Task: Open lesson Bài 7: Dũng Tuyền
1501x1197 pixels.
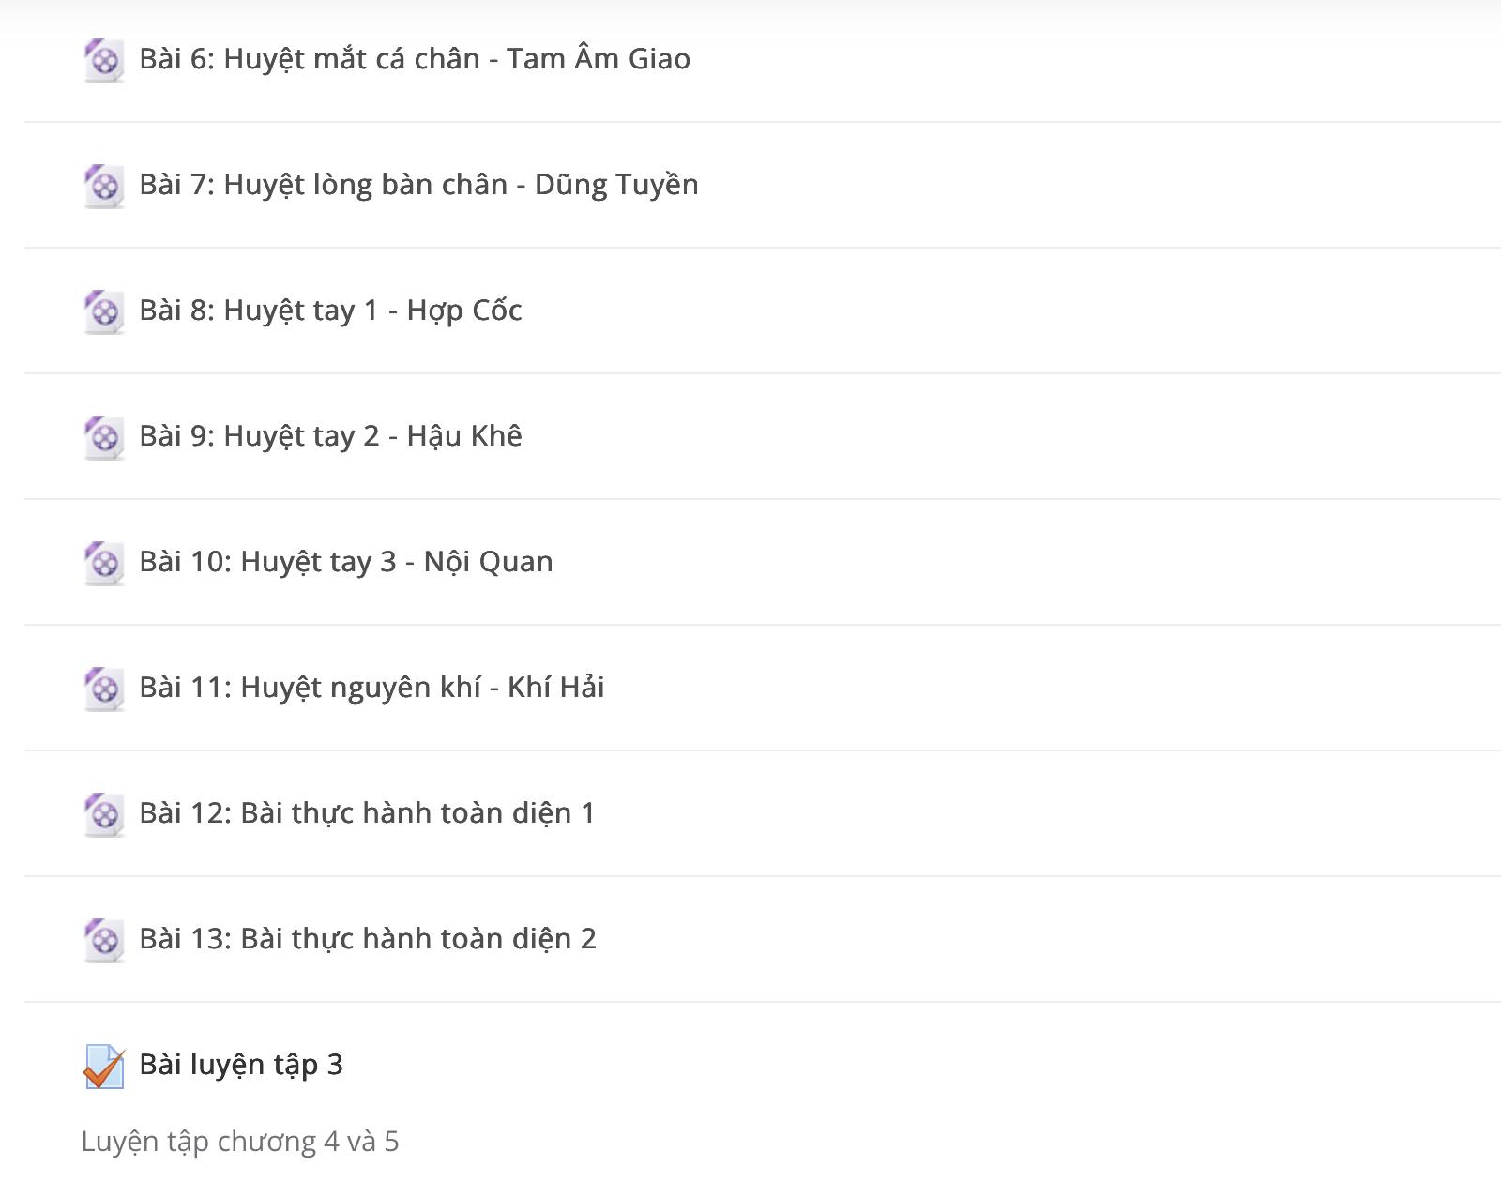Action: [x=418, y=185]
